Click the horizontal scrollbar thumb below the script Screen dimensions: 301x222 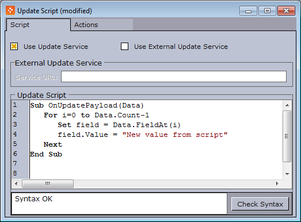tap(48, 184)
